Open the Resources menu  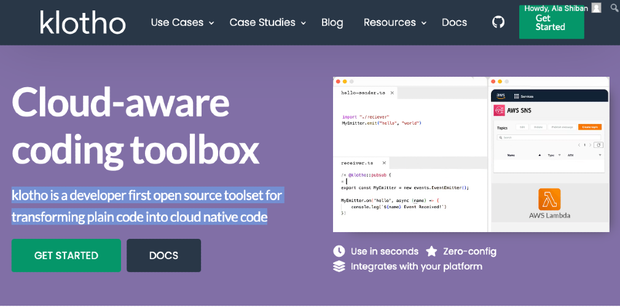(x=390, y=23)
